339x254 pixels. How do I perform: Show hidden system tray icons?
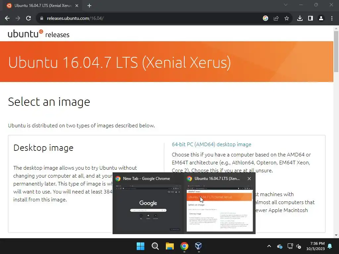pyautogui.click(x=269, y=246)
